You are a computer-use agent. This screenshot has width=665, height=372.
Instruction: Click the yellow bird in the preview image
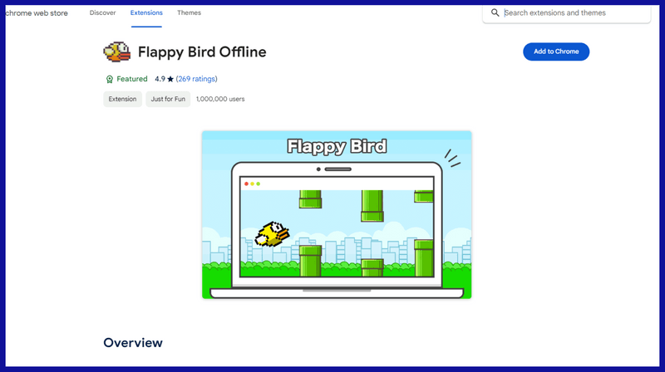(x=272, y=233)
